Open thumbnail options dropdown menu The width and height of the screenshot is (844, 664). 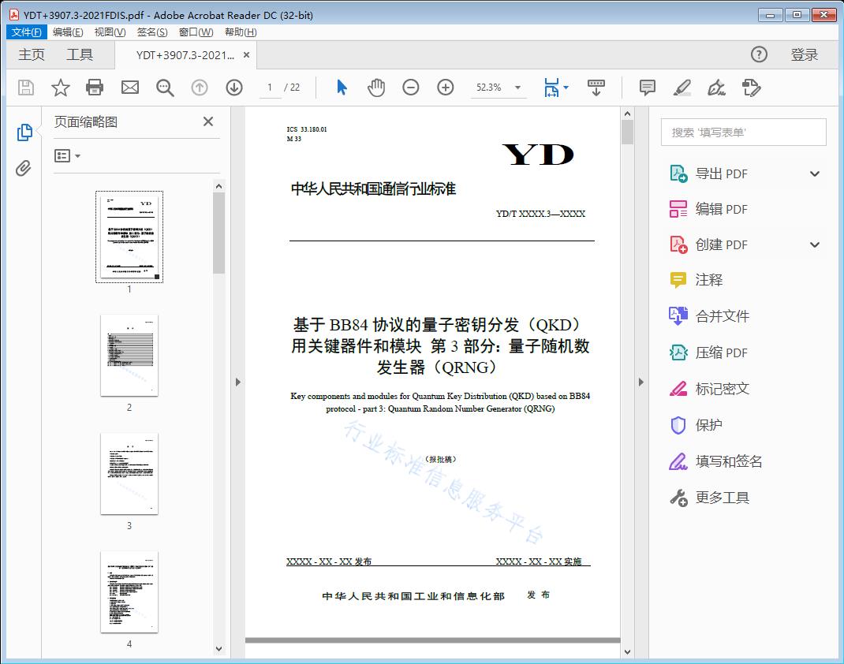coord(68,156)
